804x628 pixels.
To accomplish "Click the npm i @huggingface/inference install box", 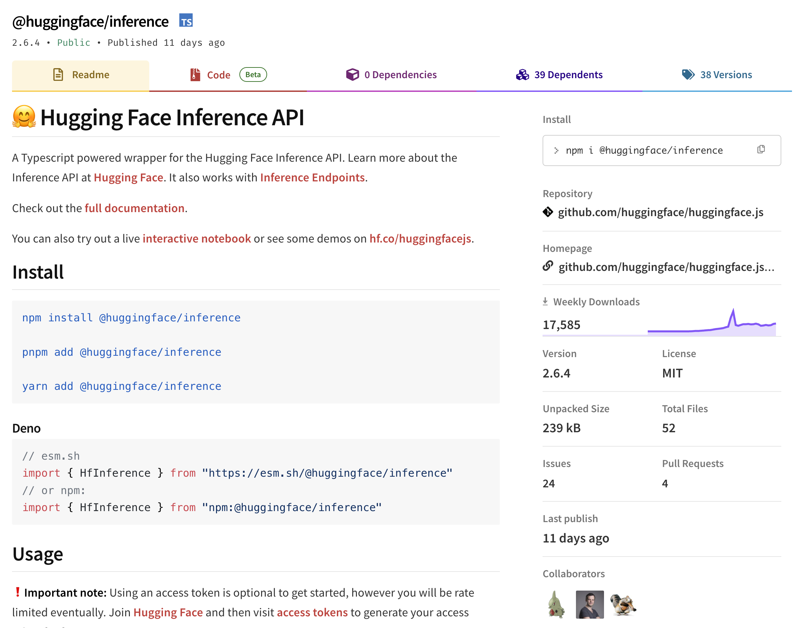I will pyautogui.click(x=662, y=150).
